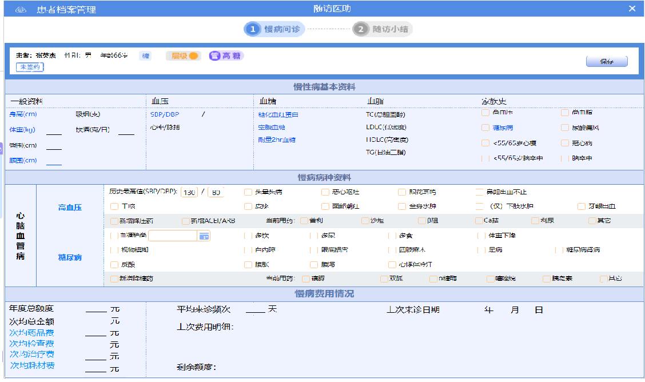The width and height of the screenshot is (645, 382).
Task: Check the 鼻衄出血不止 checkbox
Action: tap(479, 192)
